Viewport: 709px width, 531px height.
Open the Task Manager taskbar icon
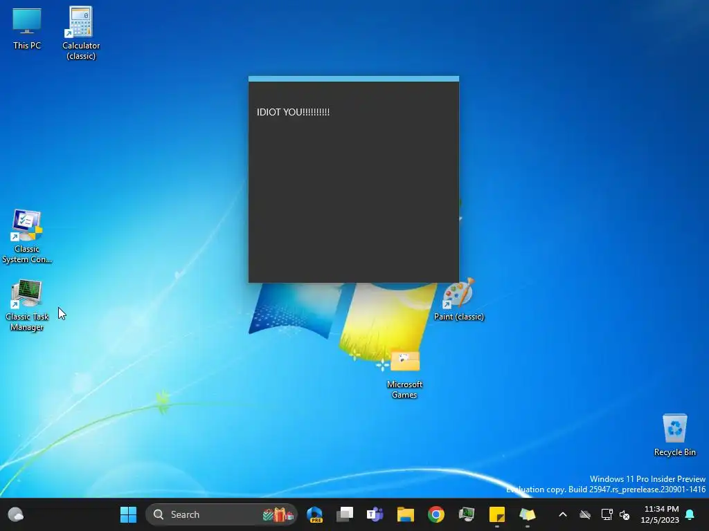tap(466, 514)
